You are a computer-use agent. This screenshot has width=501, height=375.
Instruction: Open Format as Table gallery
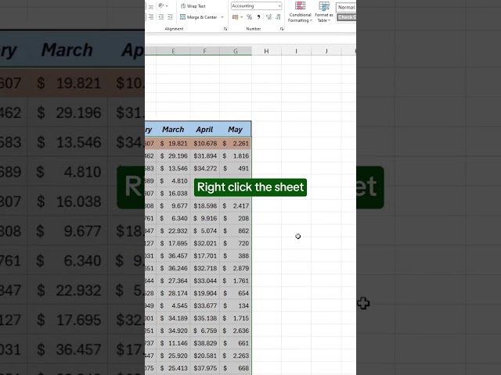coord(323,12)
